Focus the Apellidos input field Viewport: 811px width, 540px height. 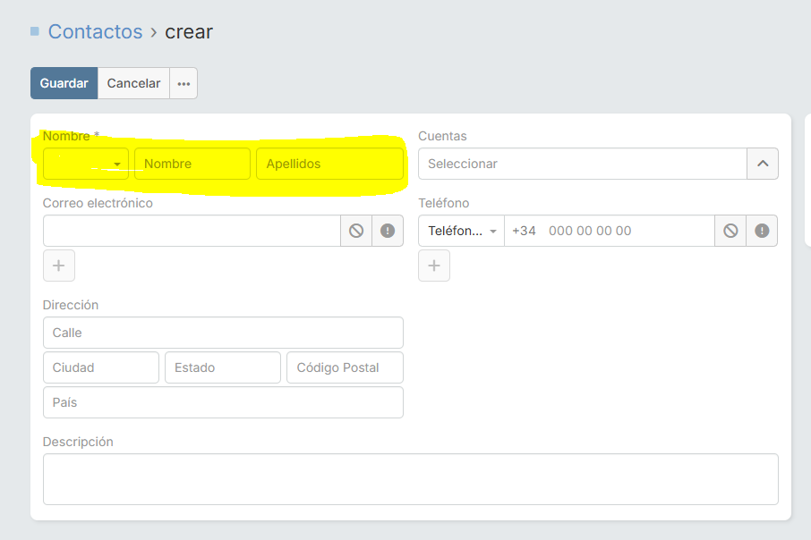[329, 165]
